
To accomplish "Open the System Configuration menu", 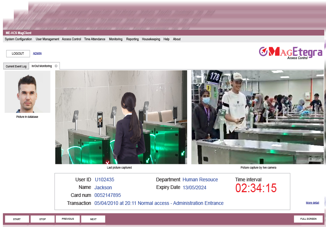I will (18, 39).
